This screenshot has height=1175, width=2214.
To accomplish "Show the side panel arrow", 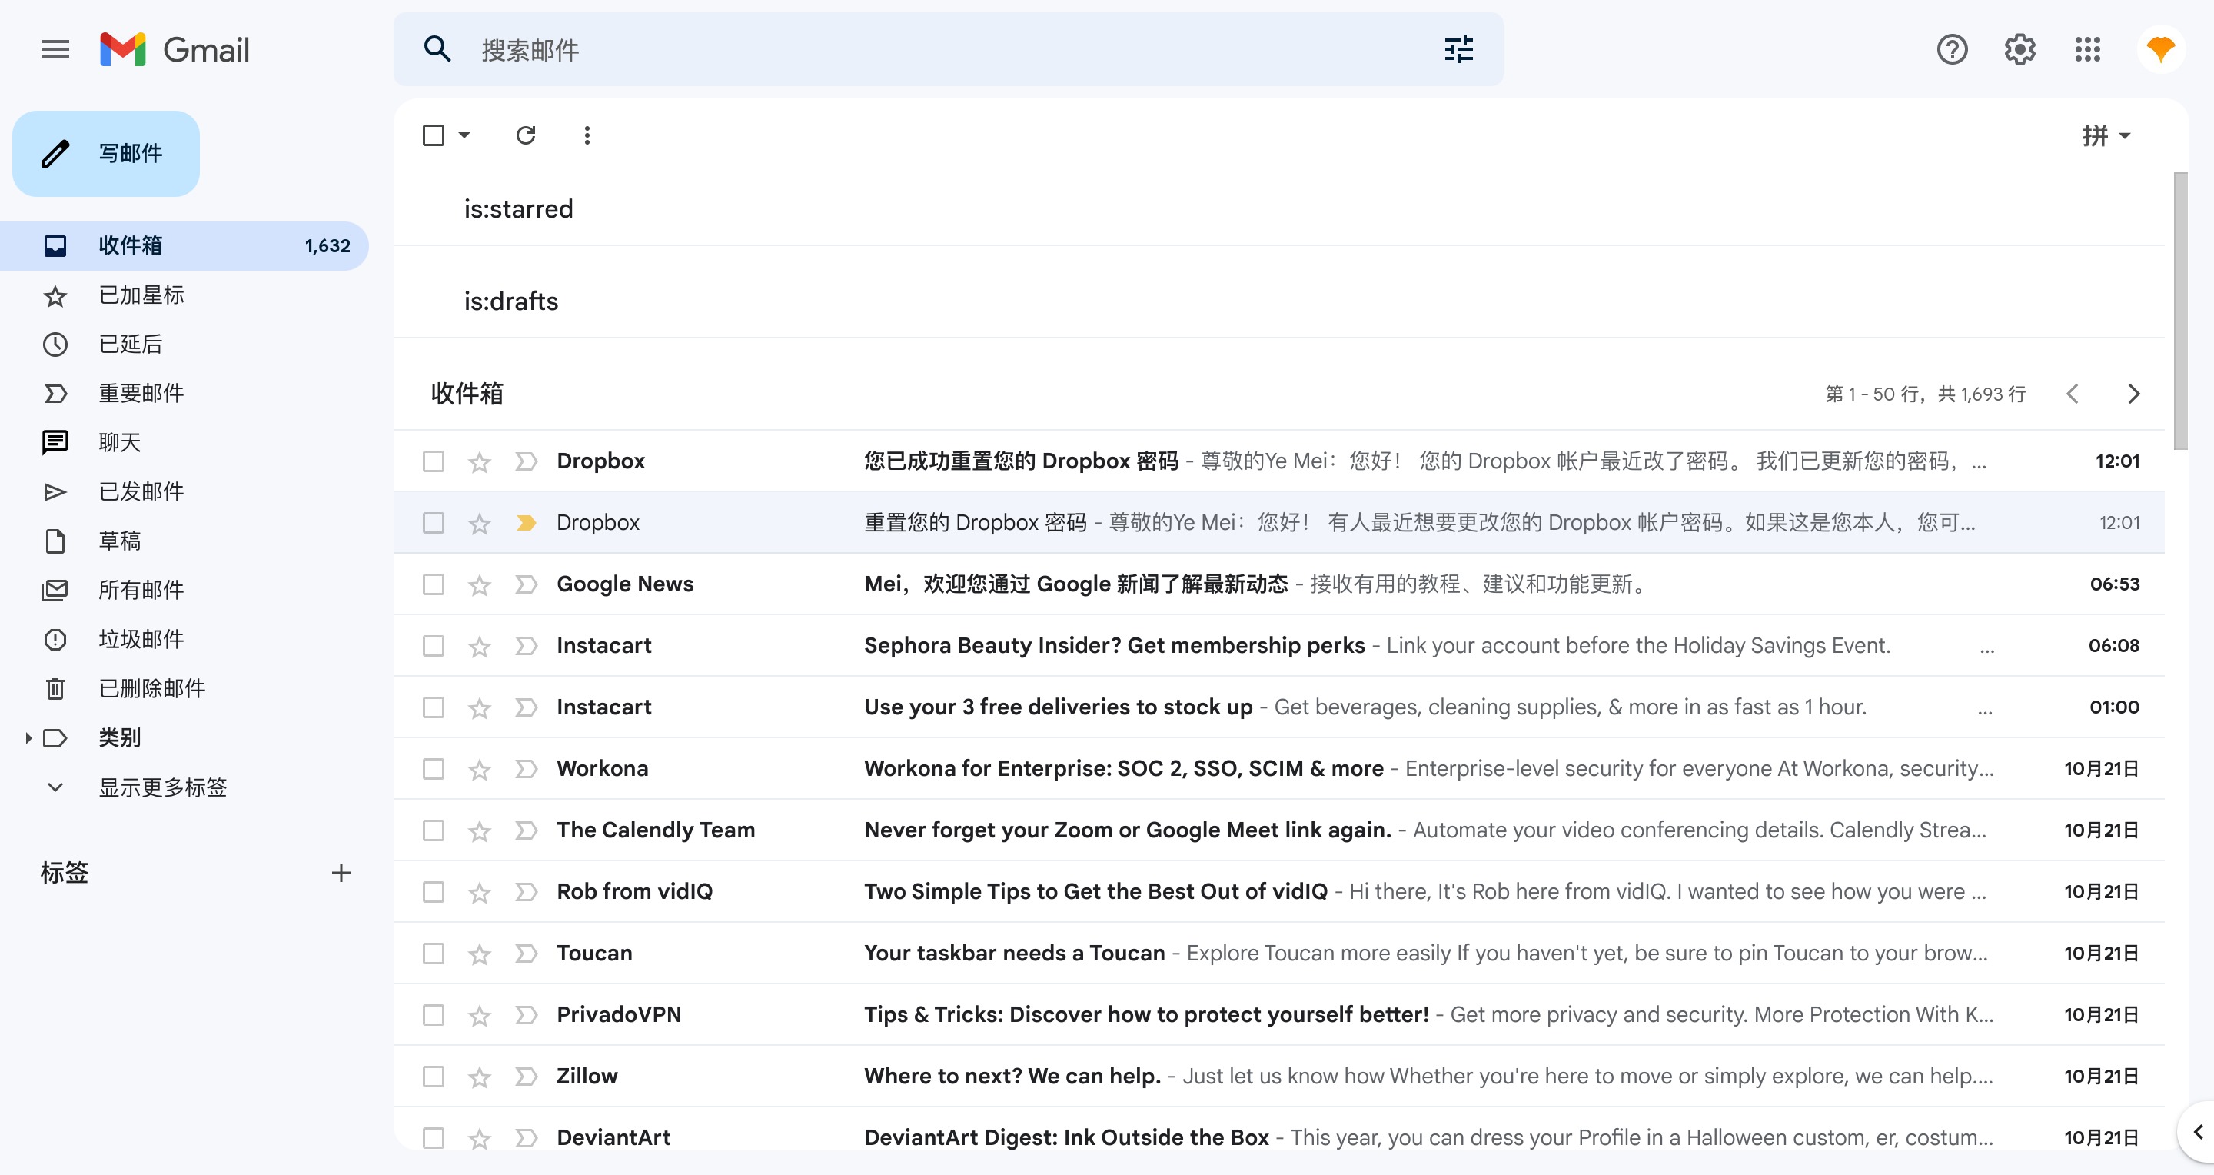I will [2198, 1131].
